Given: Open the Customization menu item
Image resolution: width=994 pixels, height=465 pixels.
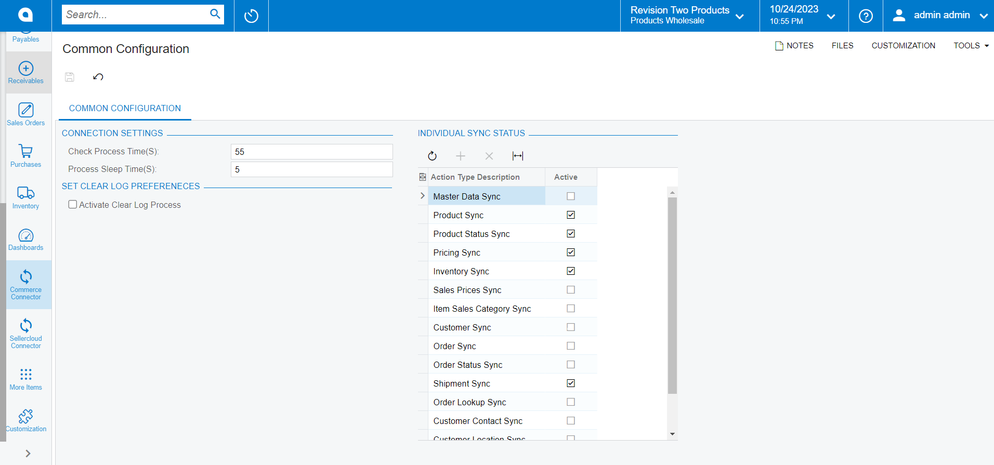Looking at the screenshot, I should [903, 46].
